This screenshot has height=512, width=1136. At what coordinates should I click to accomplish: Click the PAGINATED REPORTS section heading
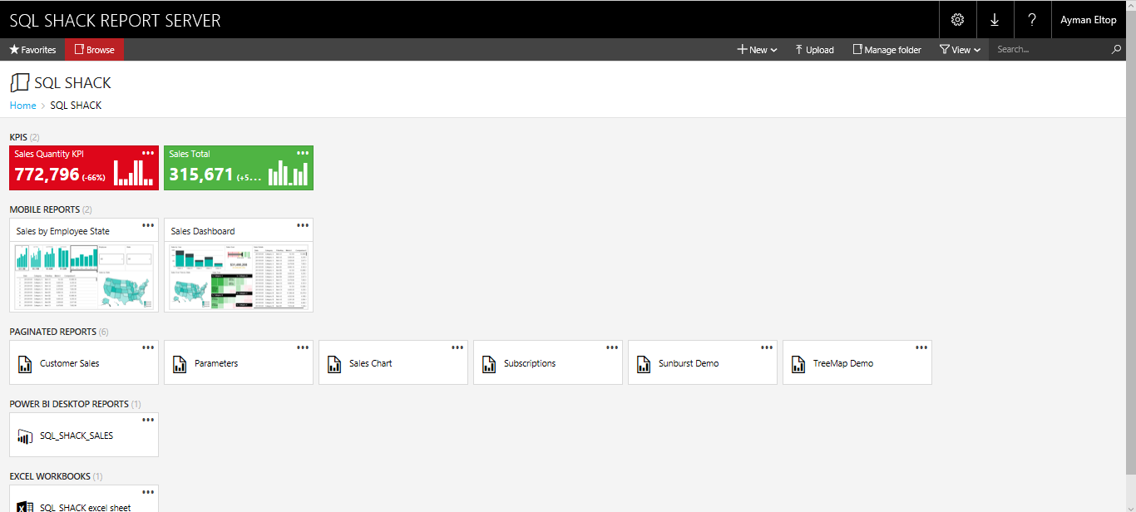pyautogui.click(x=53, y=332)
